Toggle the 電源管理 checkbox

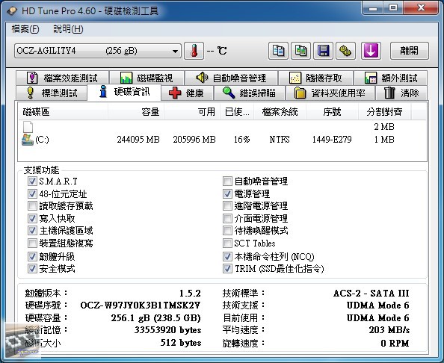[227, 193]
